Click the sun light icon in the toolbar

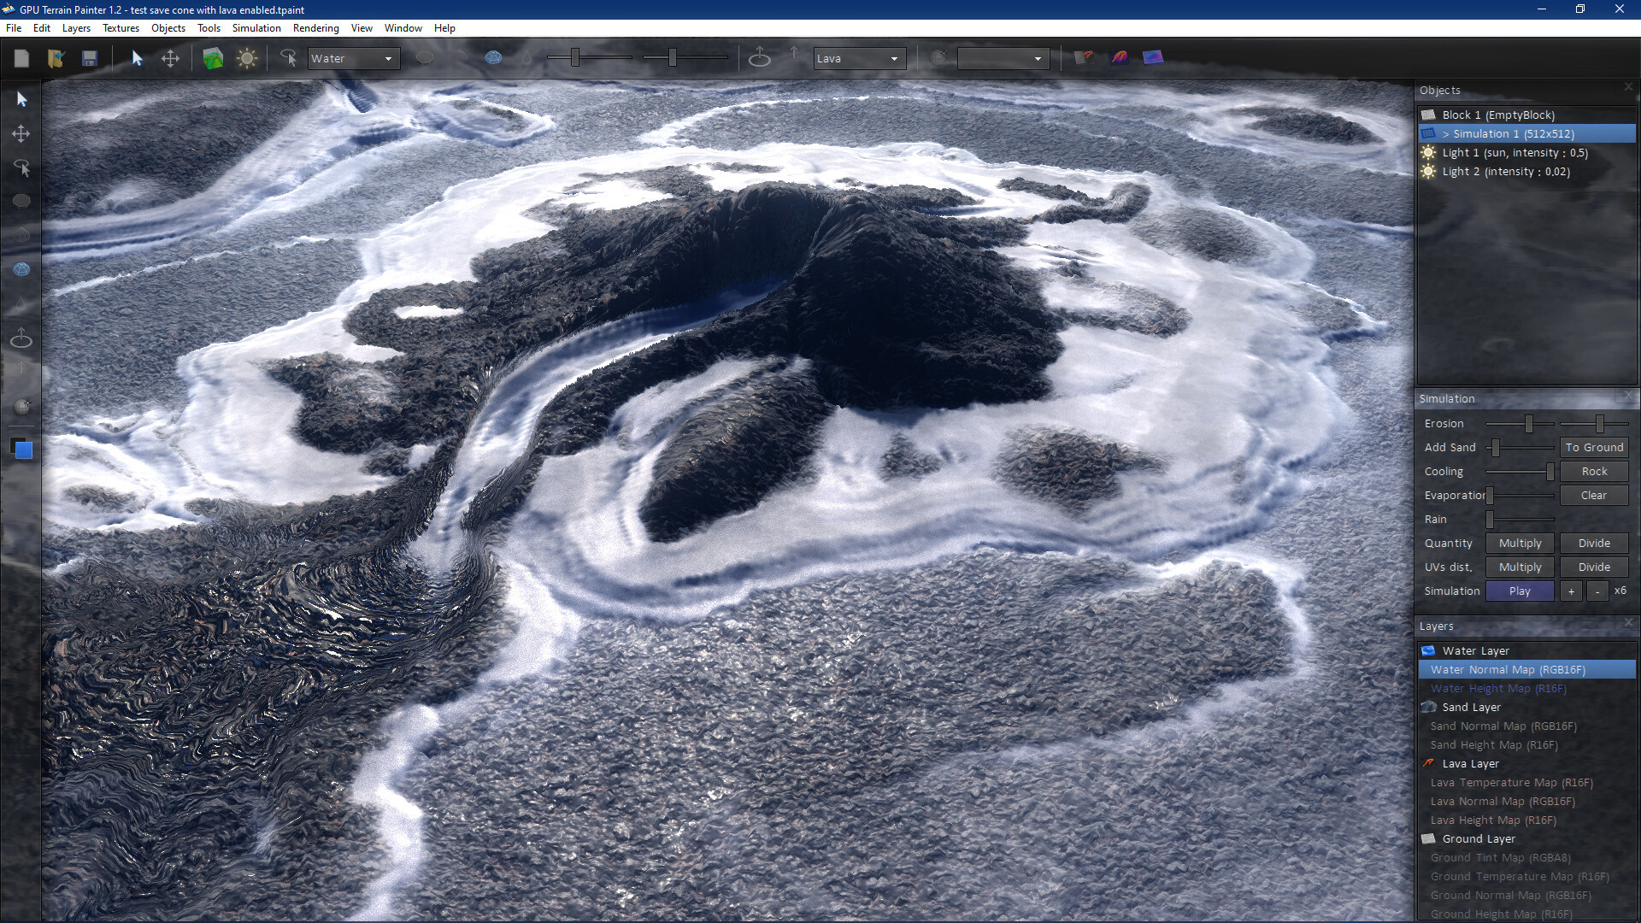(x=247, y=58)
